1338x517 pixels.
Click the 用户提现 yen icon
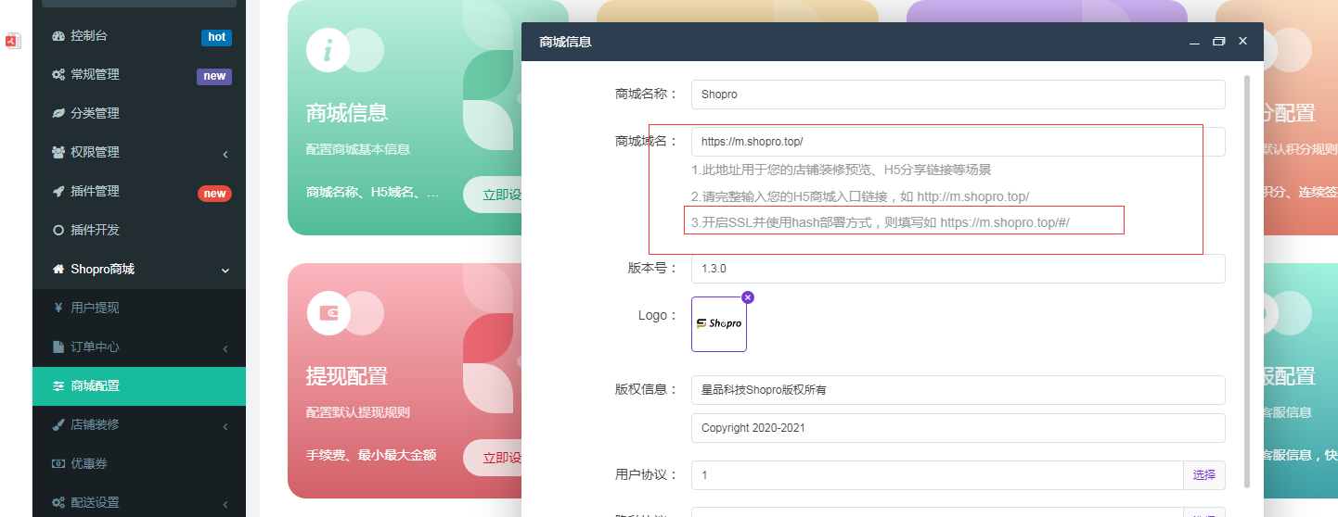tap(58, 309)
